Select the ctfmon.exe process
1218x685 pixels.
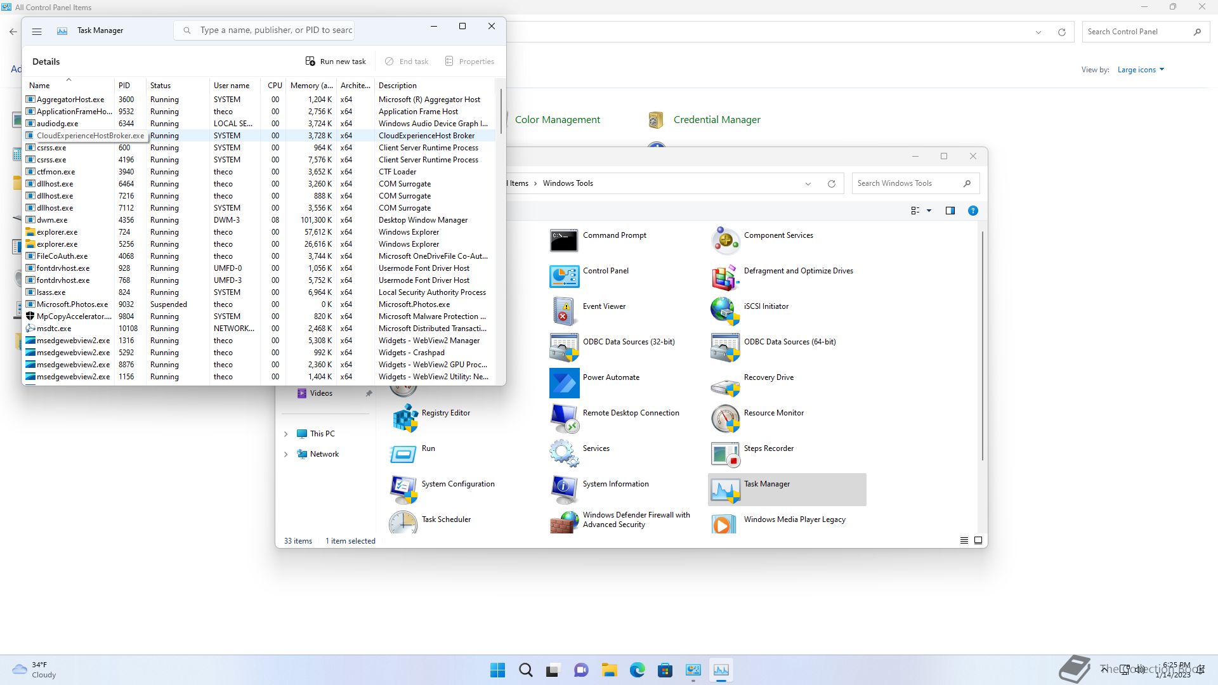[260, 172]
